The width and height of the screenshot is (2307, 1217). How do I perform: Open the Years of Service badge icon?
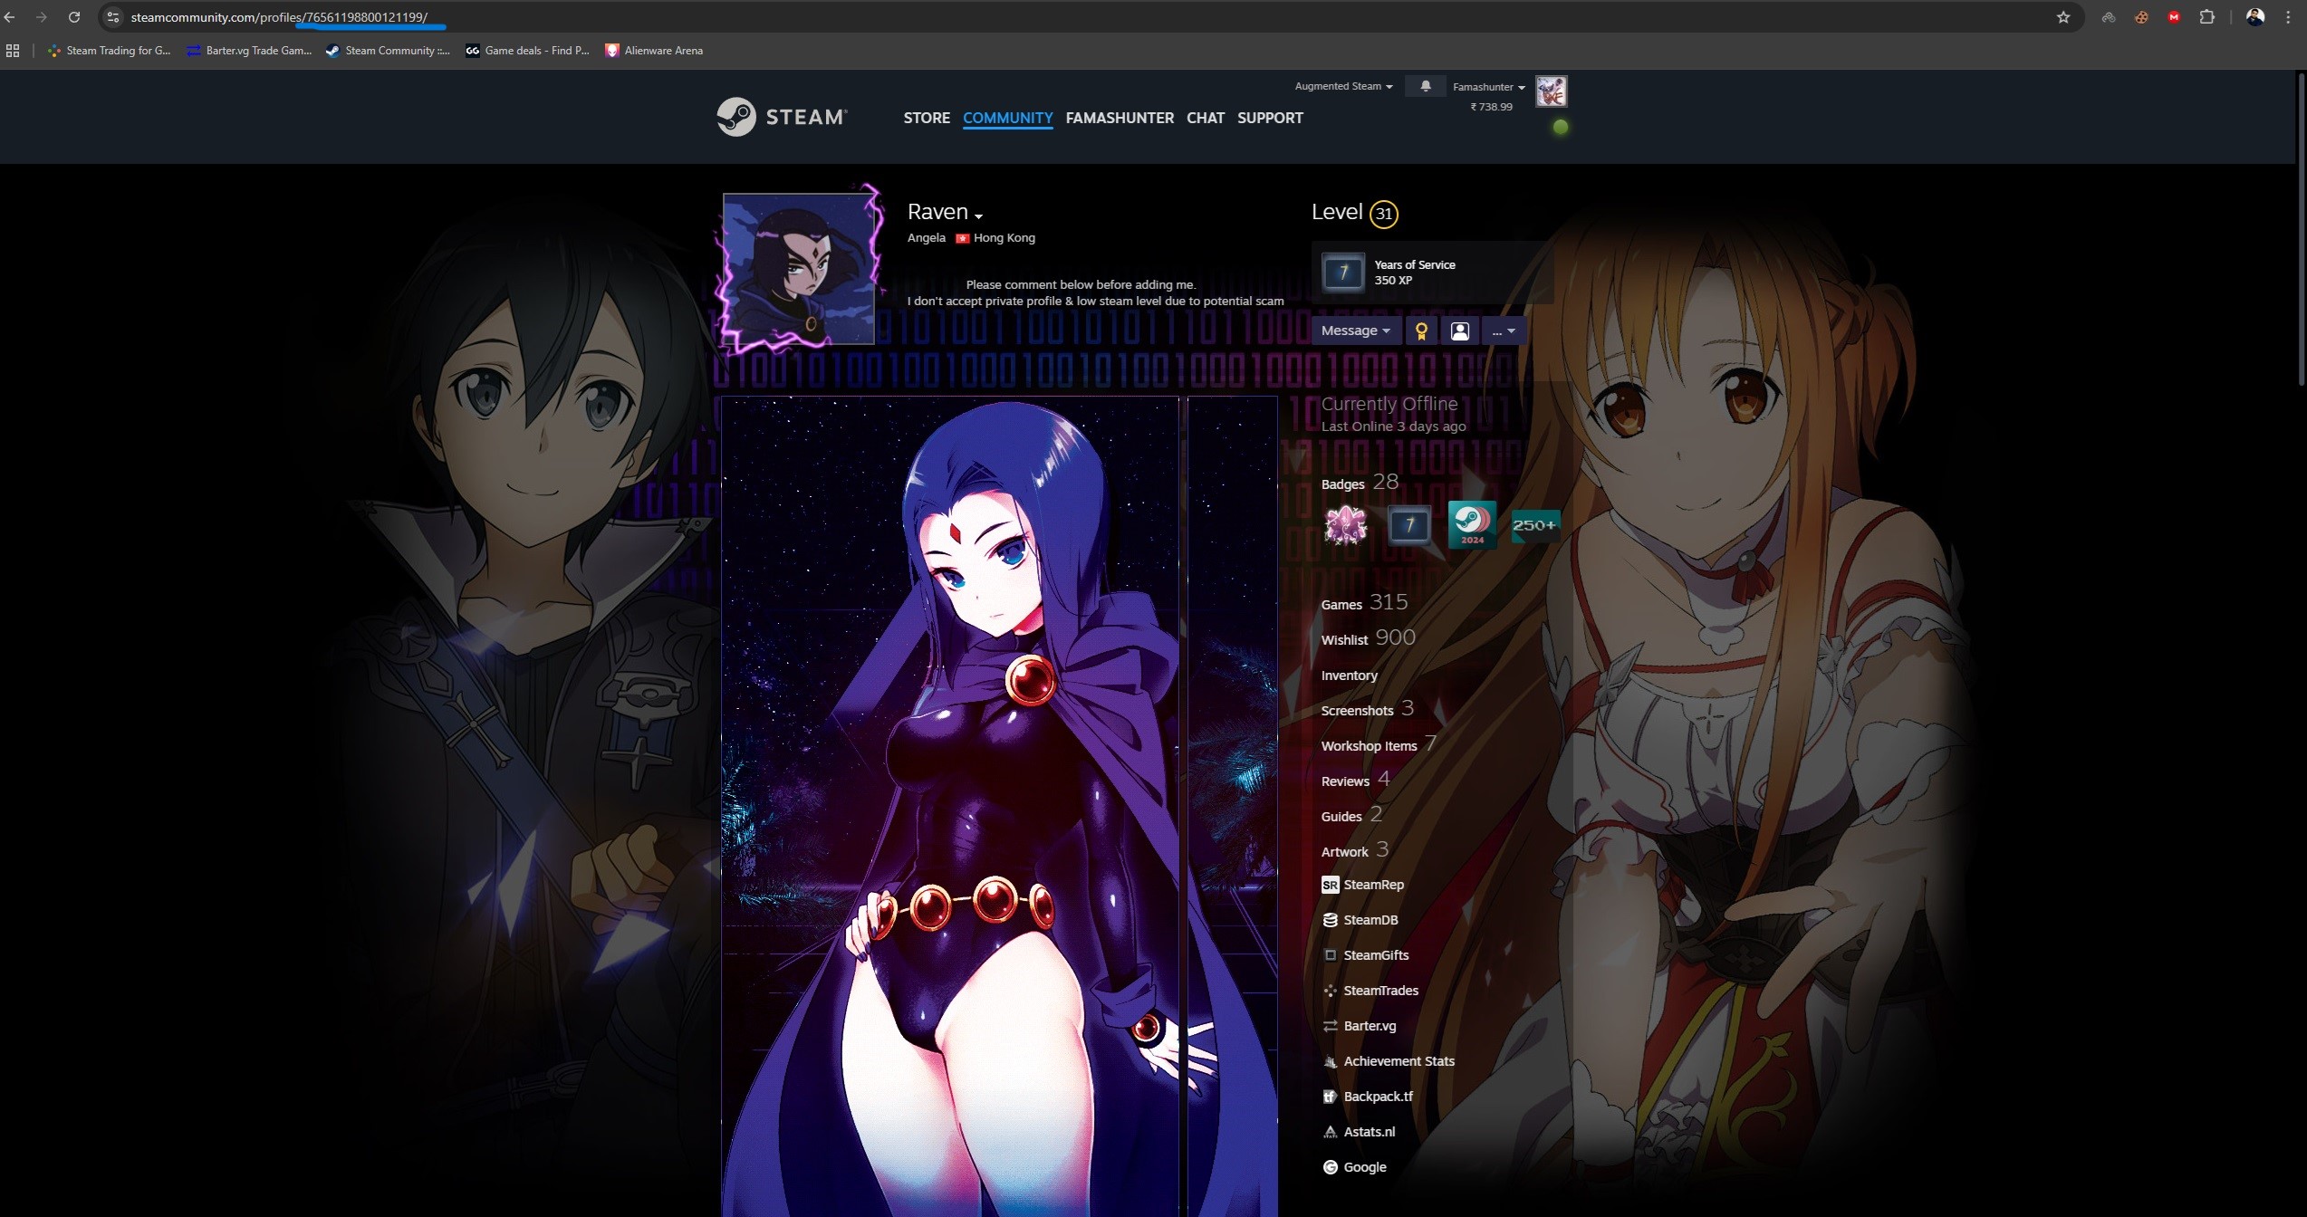point(1343,272)
